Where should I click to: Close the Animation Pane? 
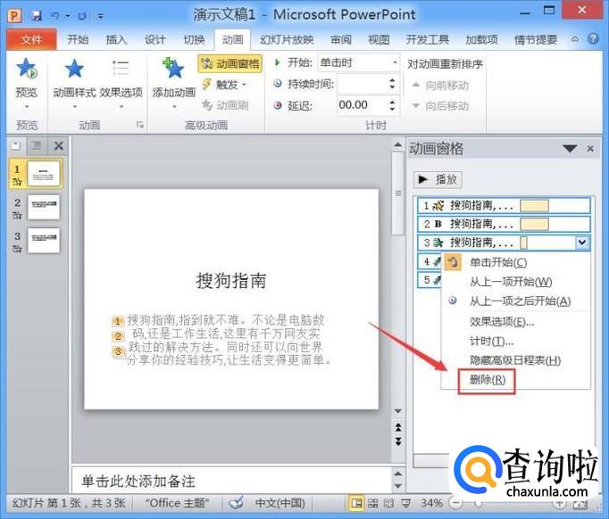point(590,149)
